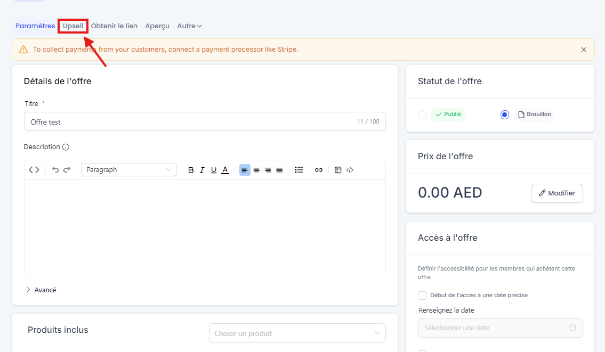Open the Obtenir le lien tab
This screenshot has height=352, width=605.
point(114,26)
